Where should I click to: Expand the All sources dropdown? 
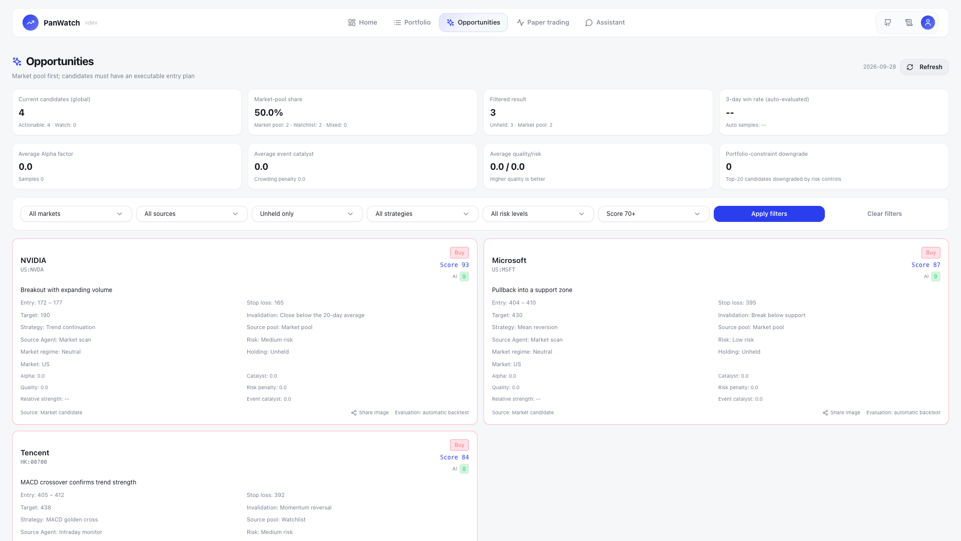[x=192, y=214]
